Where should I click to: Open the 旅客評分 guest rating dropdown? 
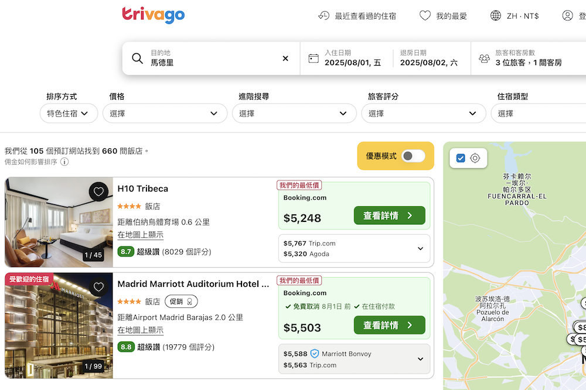point(423,114)
